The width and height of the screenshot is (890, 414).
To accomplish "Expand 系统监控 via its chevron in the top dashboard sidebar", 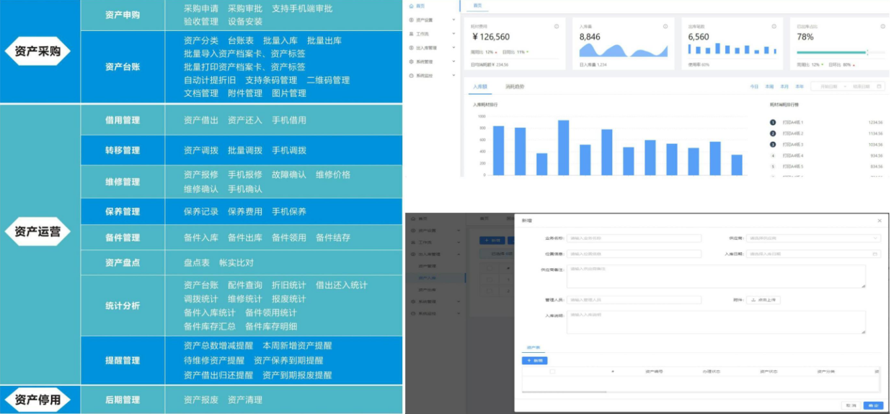I will (453, 76).
